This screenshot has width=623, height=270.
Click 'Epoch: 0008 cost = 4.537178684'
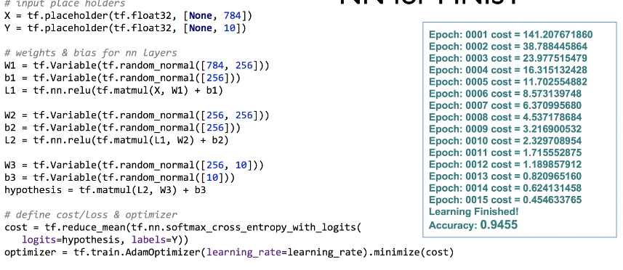coord(505,118)
